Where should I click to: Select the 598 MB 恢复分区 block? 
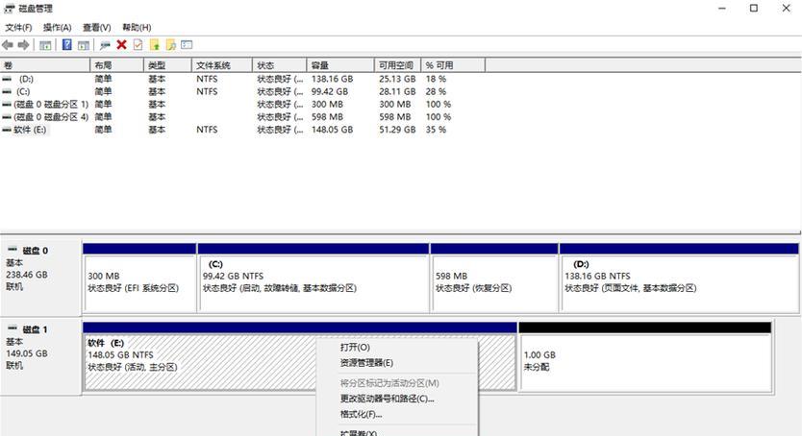494,278
